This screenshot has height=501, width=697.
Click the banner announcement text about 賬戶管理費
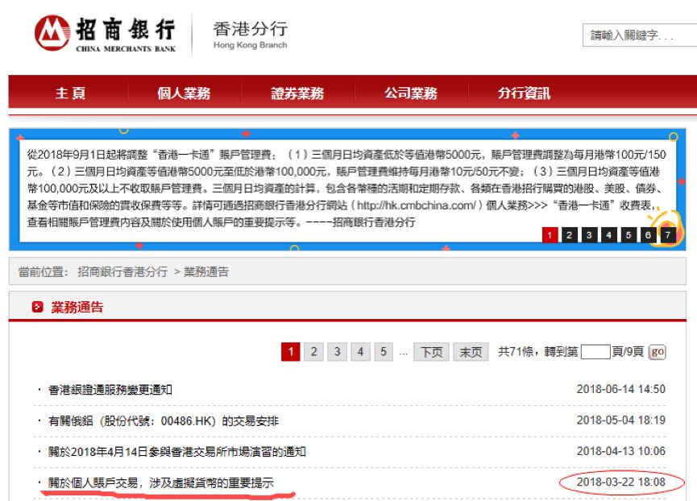click(346, 188)
